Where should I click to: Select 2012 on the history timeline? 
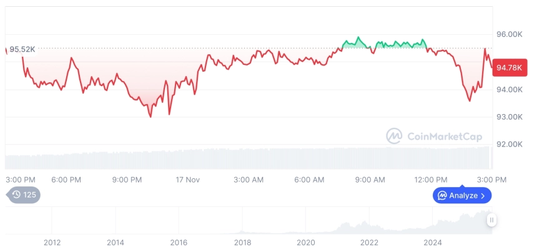(x=52, y=243)
